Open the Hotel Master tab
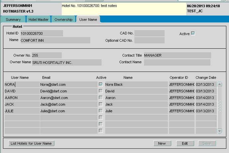The height and width of the screenshot is (153, 229). coord(38,20)
